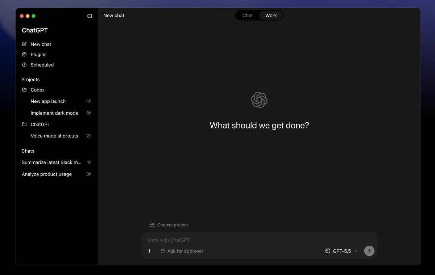Click the Plugins icon in sidebar

(24, 54)
